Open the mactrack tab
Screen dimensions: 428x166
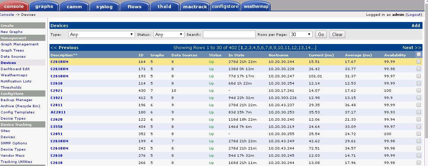(195, 6)
